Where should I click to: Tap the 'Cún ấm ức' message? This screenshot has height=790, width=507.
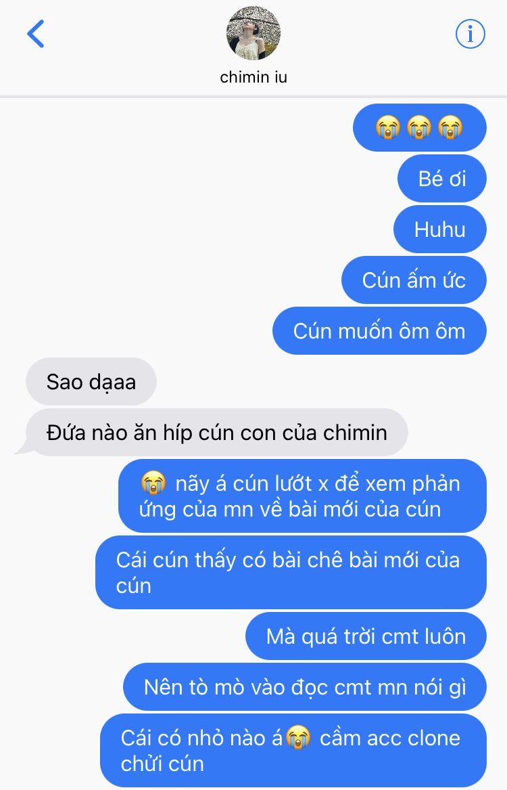(x=414, y=280)
